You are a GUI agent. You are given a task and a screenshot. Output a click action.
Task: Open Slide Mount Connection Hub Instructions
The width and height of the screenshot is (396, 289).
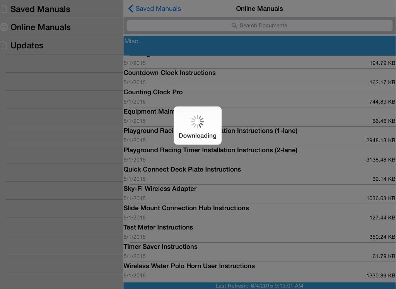pos(259,214)
